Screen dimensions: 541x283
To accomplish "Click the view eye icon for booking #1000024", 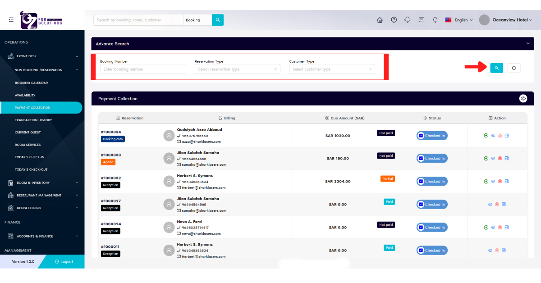I will [493, 227].
